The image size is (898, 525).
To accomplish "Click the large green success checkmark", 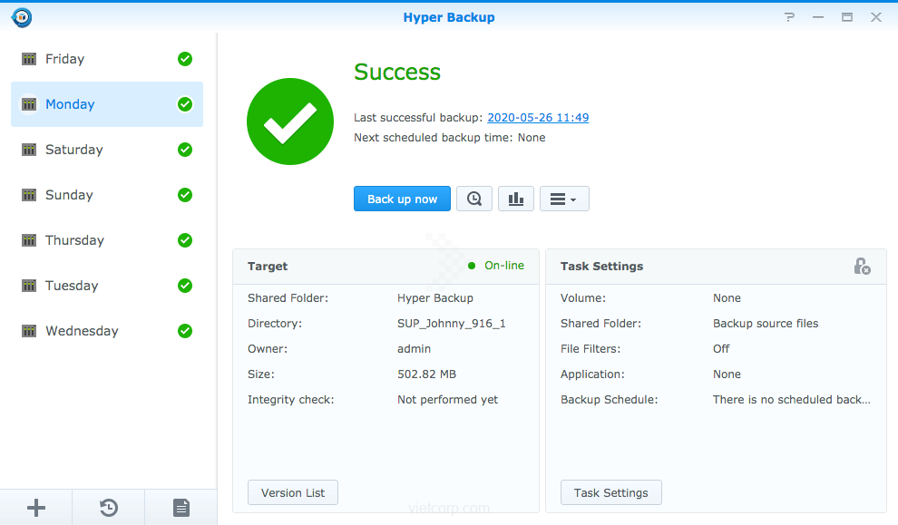I will 290,122.
